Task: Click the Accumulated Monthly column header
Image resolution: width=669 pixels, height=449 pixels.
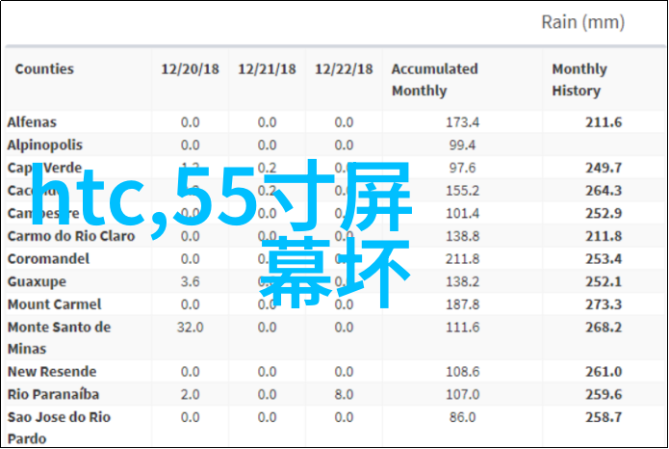Action: pyautogui.click(x=434, y=80)
